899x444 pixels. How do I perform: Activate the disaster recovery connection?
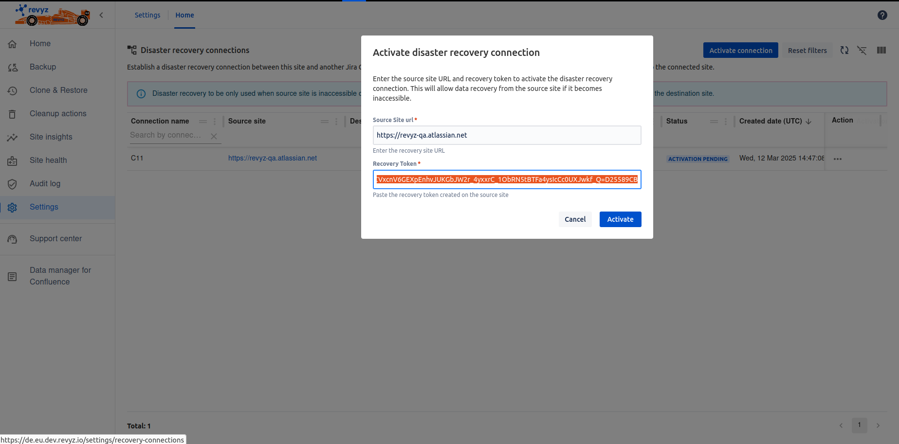pos(620,219)
